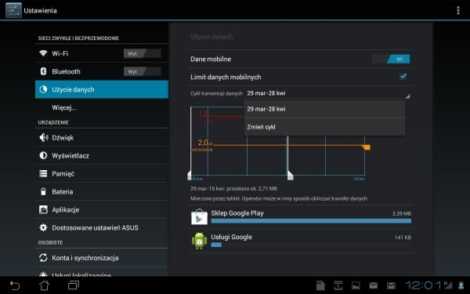This screenshot has width=470, height=294.
Task: Tap the red 12 data limit line
Action: tap(228, 116)
